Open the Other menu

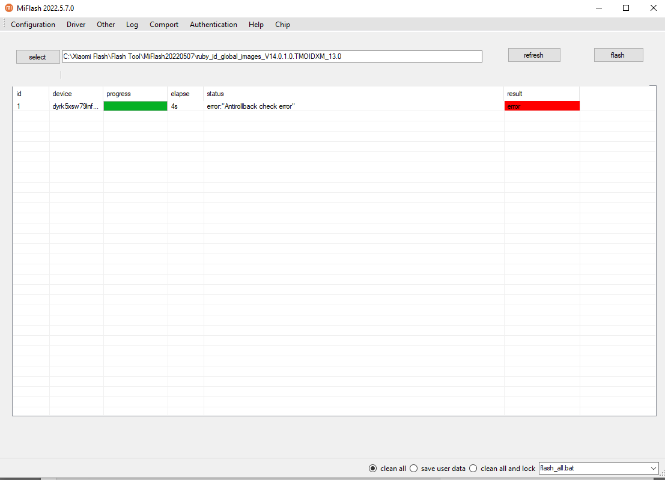(x=106, y=25)
